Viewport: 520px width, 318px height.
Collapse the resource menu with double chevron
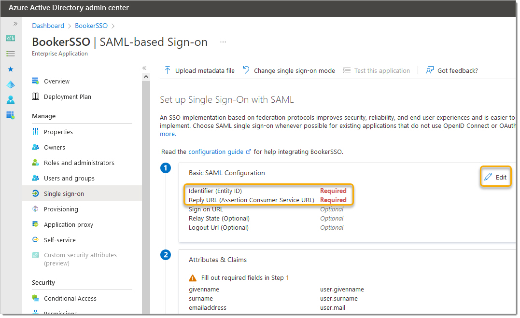[144, 68]
